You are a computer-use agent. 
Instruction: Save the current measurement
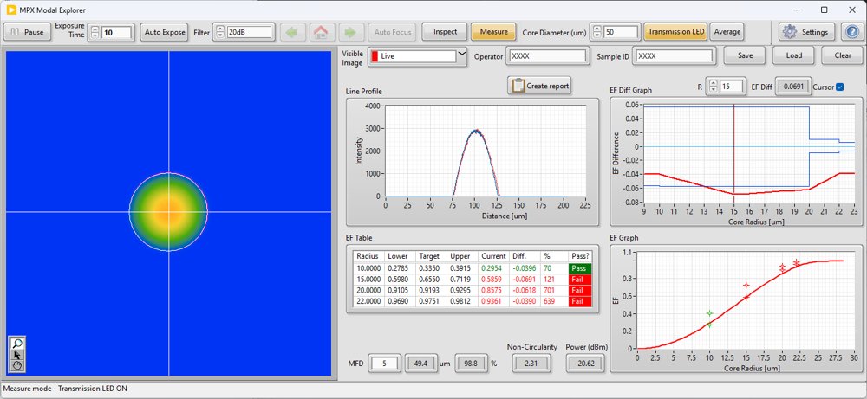click(745, 55)
